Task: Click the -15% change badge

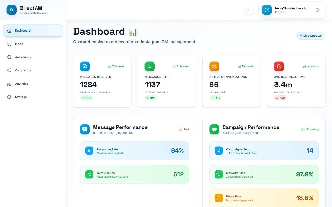Action: [x=280, y=98]
